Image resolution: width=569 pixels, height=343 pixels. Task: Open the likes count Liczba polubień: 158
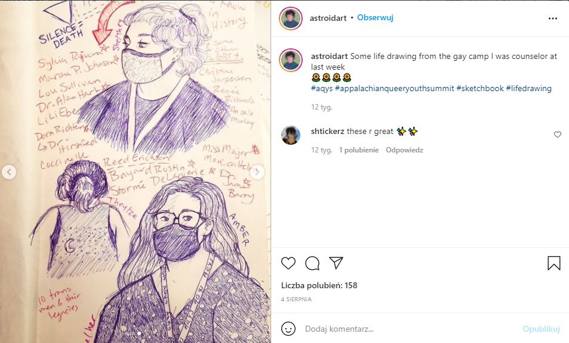319,285
